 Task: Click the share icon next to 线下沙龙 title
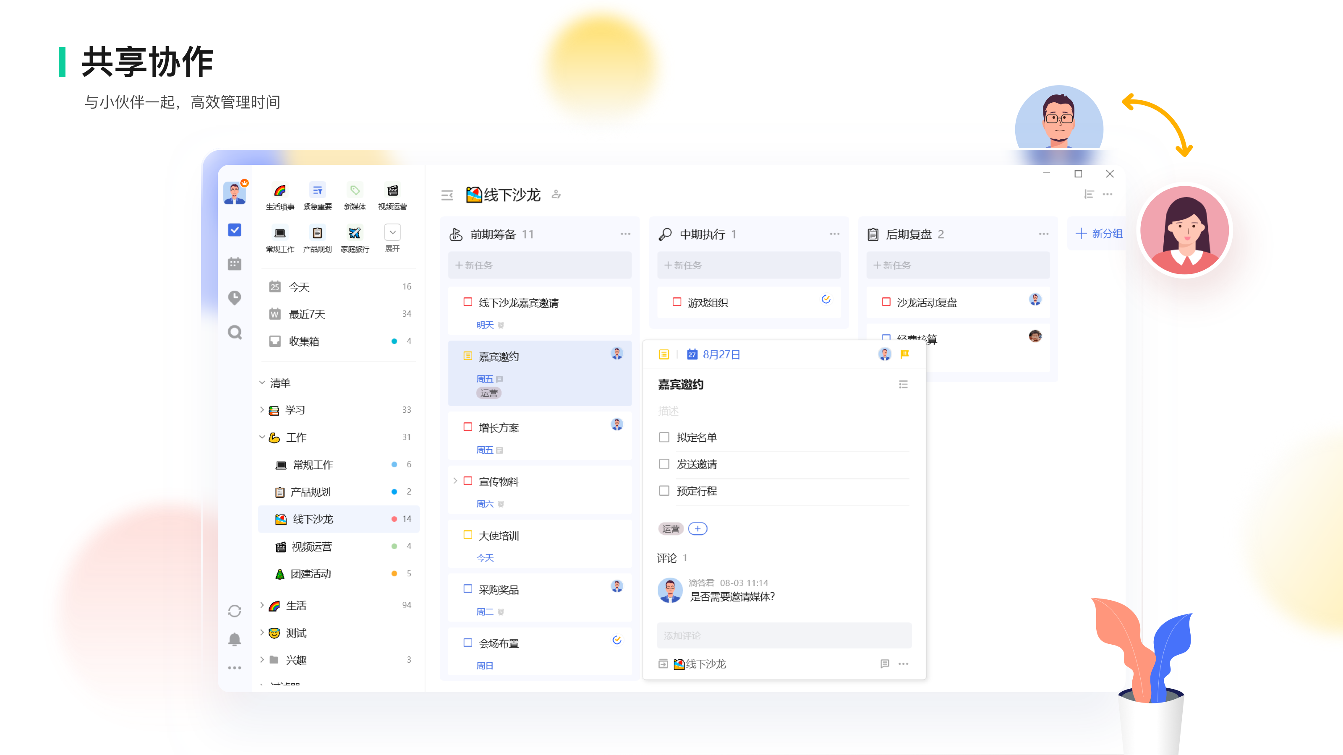556,195
